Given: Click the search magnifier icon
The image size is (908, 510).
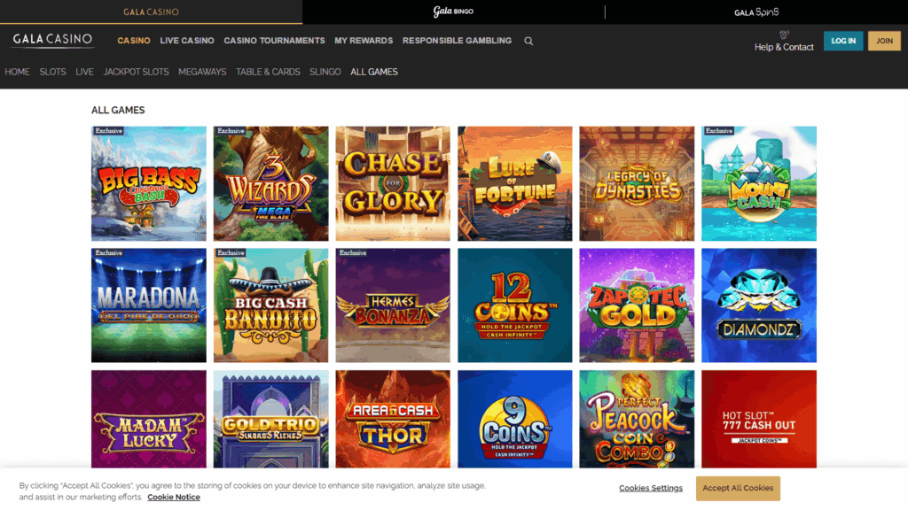Looking at the screenshot, I should [528, 41].
